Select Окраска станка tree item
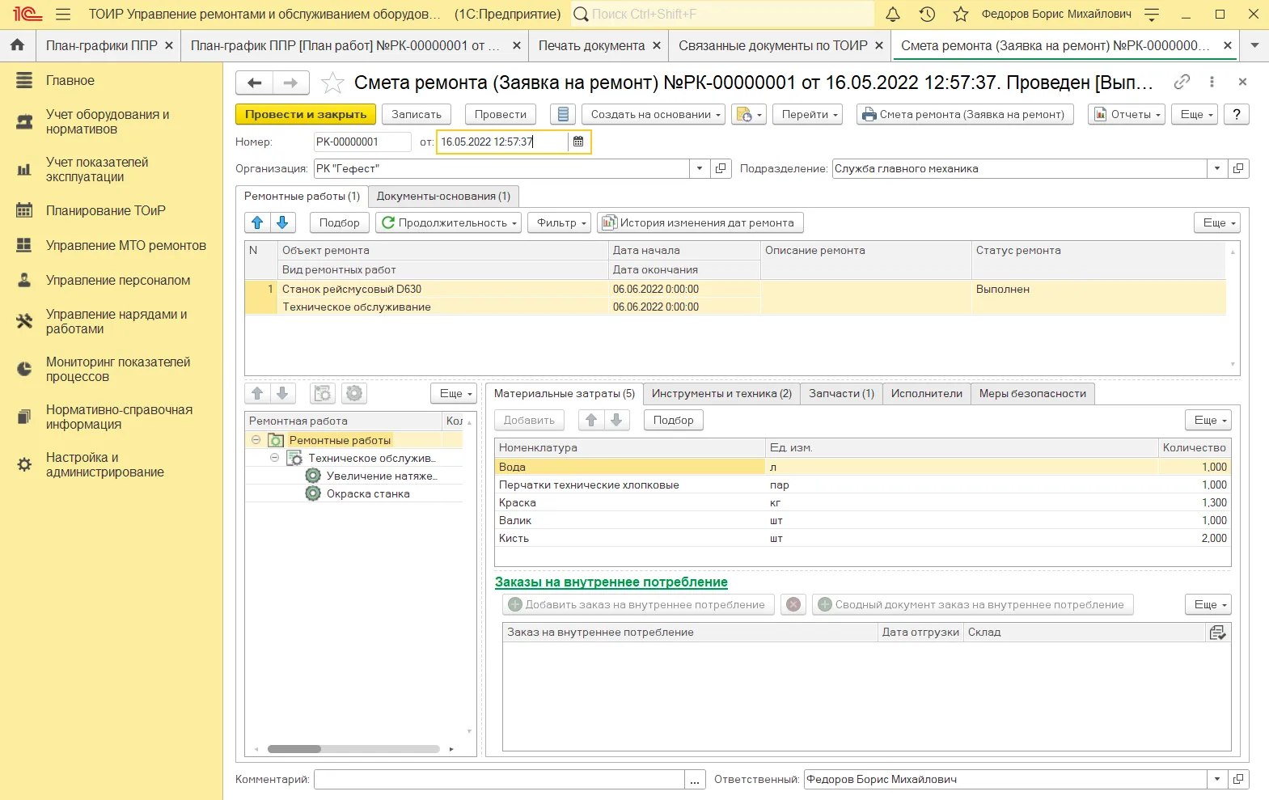 [x=368, y=493]
